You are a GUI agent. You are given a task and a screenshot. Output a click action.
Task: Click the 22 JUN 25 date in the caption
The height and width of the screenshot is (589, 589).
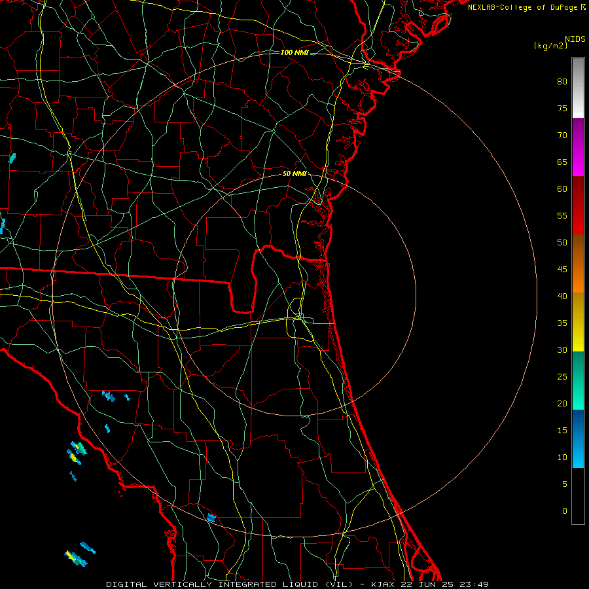click(x=428, y=584)
